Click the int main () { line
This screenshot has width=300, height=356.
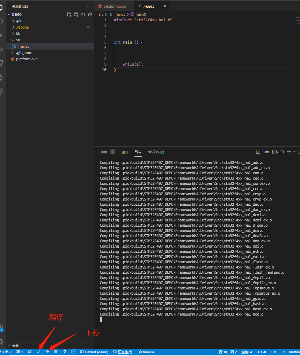pos(128,42)
